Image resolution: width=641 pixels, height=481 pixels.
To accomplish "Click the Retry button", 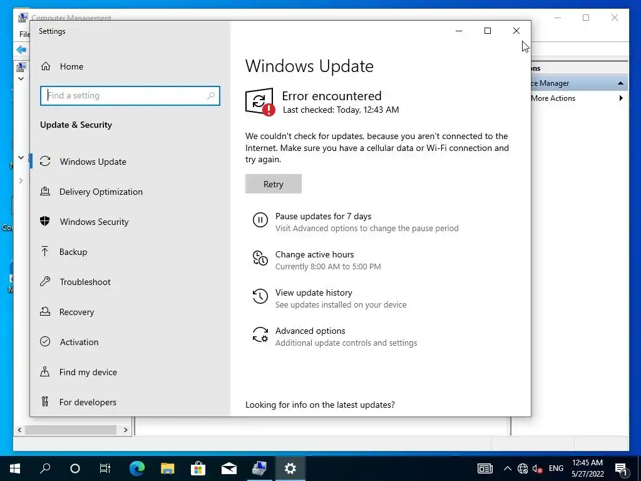I will point(274,184).
